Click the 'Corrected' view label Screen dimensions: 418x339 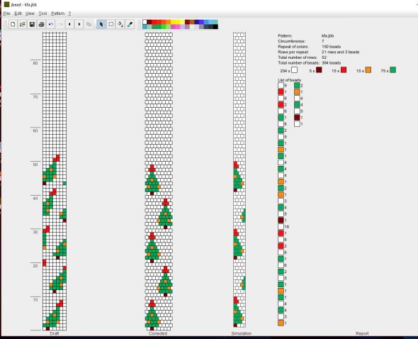158,333
